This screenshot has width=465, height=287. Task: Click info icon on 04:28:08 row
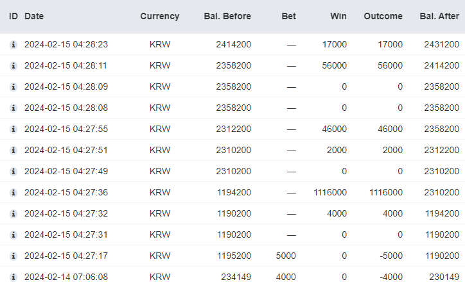click(13, 108)
